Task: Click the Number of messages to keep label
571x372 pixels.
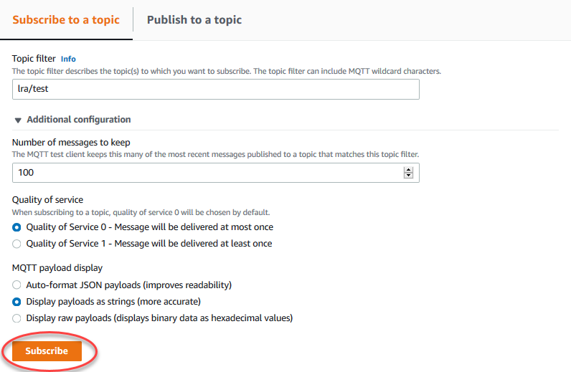Action: (71, 142)
